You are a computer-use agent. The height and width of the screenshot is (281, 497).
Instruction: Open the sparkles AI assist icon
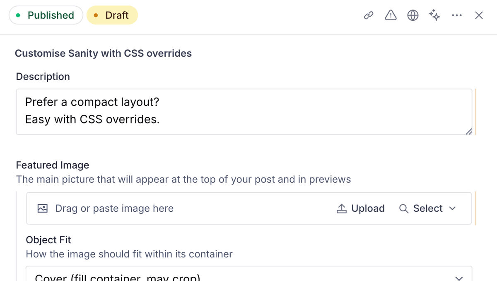click(434, 15)
